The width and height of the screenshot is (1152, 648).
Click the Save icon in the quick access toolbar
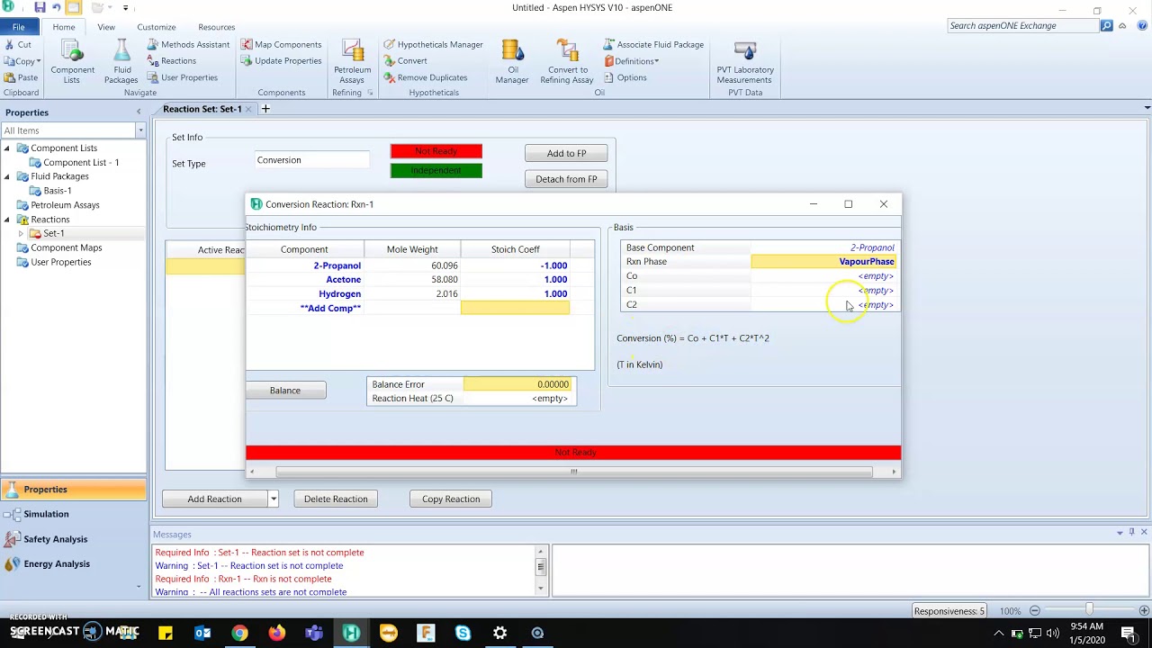point(40,8)
